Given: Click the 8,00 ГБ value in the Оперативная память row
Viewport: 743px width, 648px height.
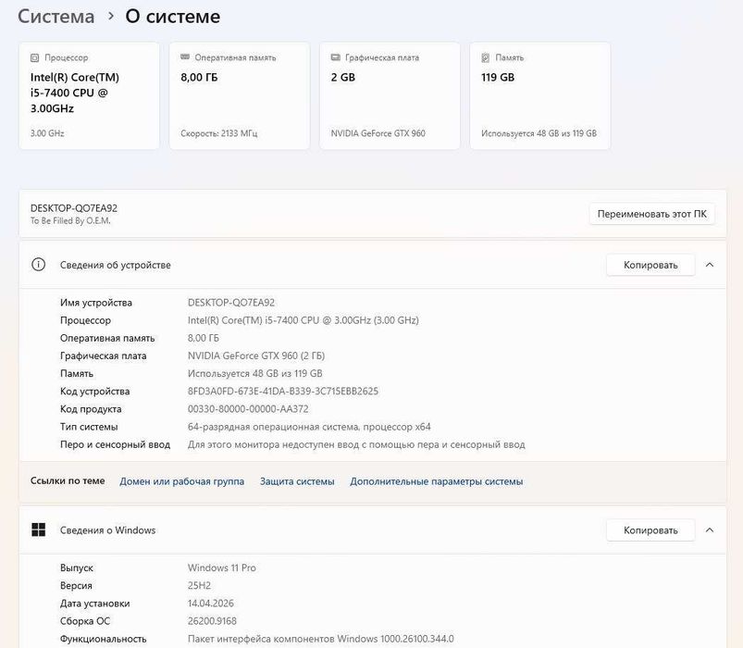Looking at the screenshot, I should click(204, 338).
